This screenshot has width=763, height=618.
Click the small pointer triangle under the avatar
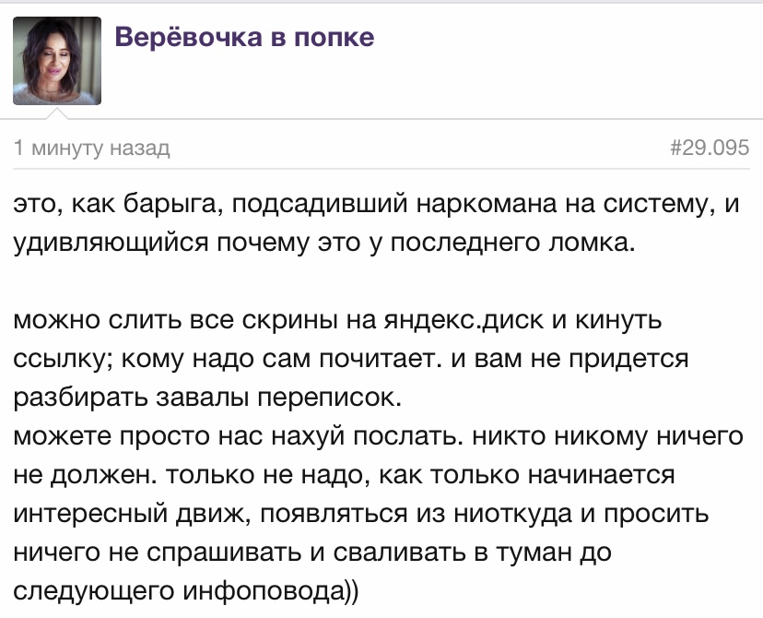coord(57,113)
